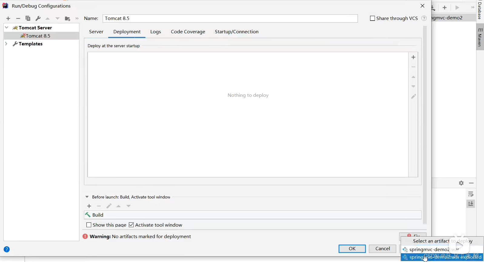The height and width of the screenshot is (262, 484).
Task: Select Tomcat 8.5 configuration in tree
Action: point(41,36)
